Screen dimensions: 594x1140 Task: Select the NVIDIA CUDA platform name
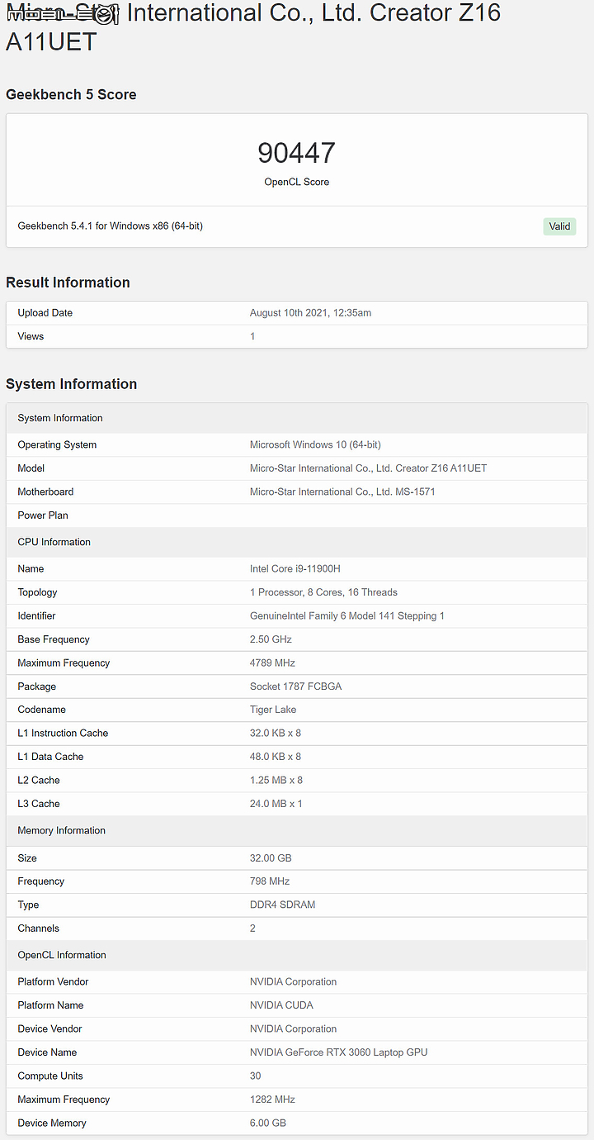click(281, 1005)
